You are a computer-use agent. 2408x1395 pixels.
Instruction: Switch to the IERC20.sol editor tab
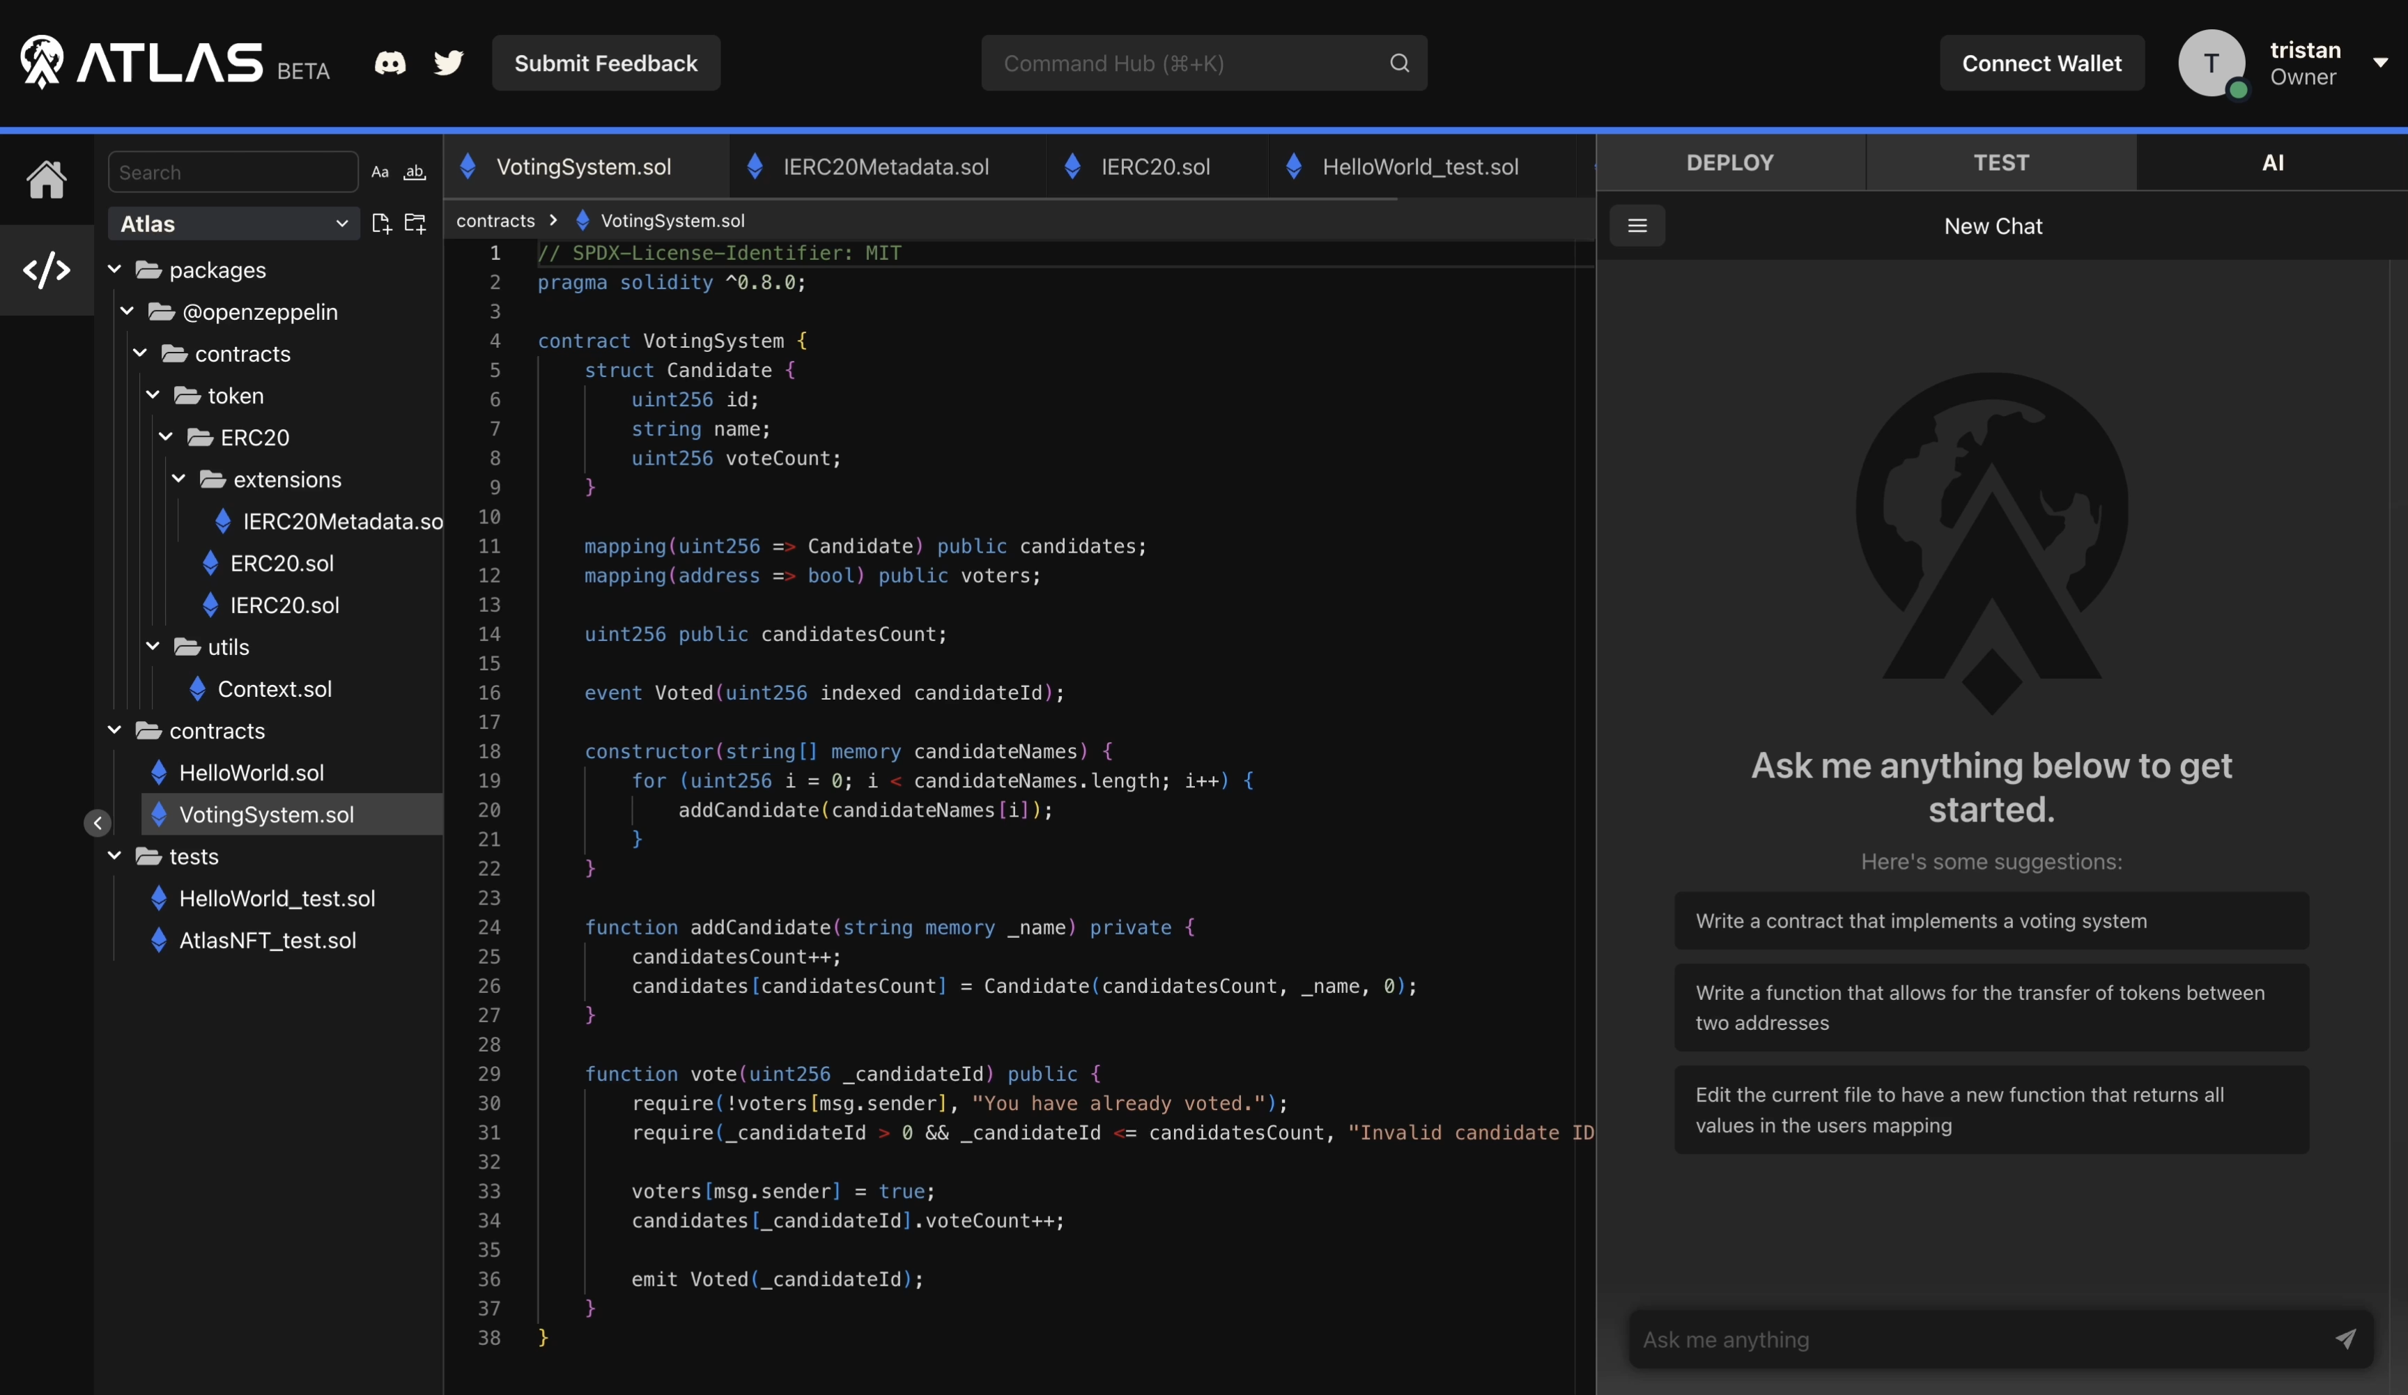point(1157,165)
